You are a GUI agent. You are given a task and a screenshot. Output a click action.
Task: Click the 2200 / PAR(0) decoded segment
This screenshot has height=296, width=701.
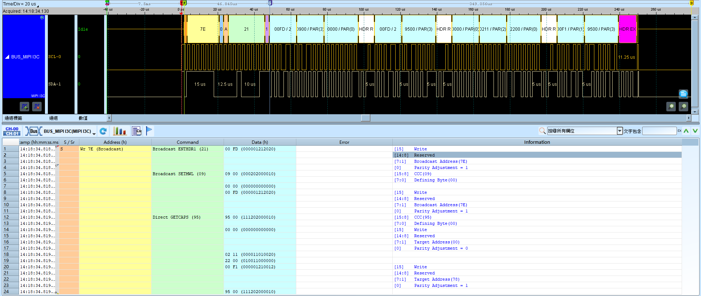click(523, 29)
